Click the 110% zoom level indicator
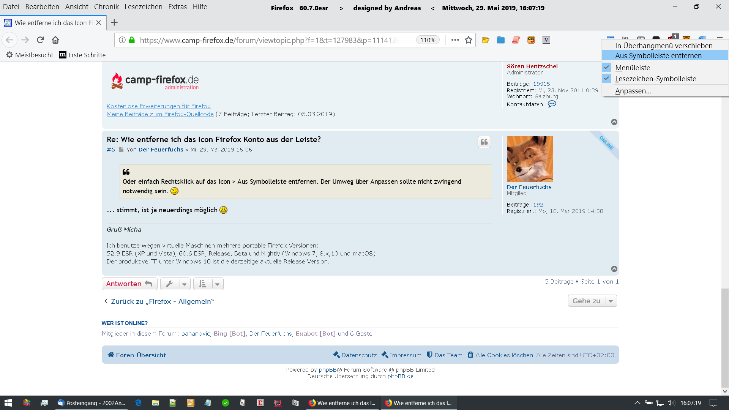The height and width of the screenshot is (410, 729). (x=428, y=40)
